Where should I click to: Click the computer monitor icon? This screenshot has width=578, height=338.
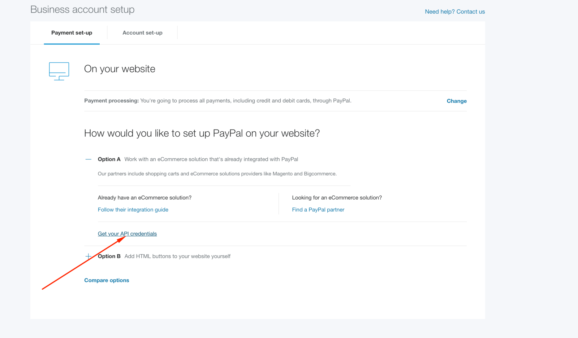(59, 71)
